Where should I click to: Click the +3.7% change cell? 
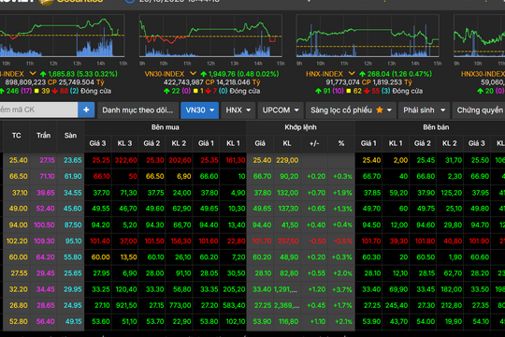[x=342, y=289]
